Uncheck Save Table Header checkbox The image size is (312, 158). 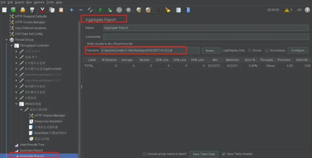[224, 154]
